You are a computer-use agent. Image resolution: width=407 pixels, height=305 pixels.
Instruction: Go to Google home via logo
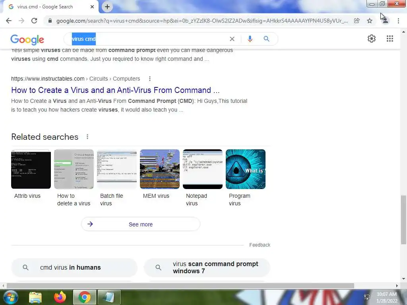point(27,39)
